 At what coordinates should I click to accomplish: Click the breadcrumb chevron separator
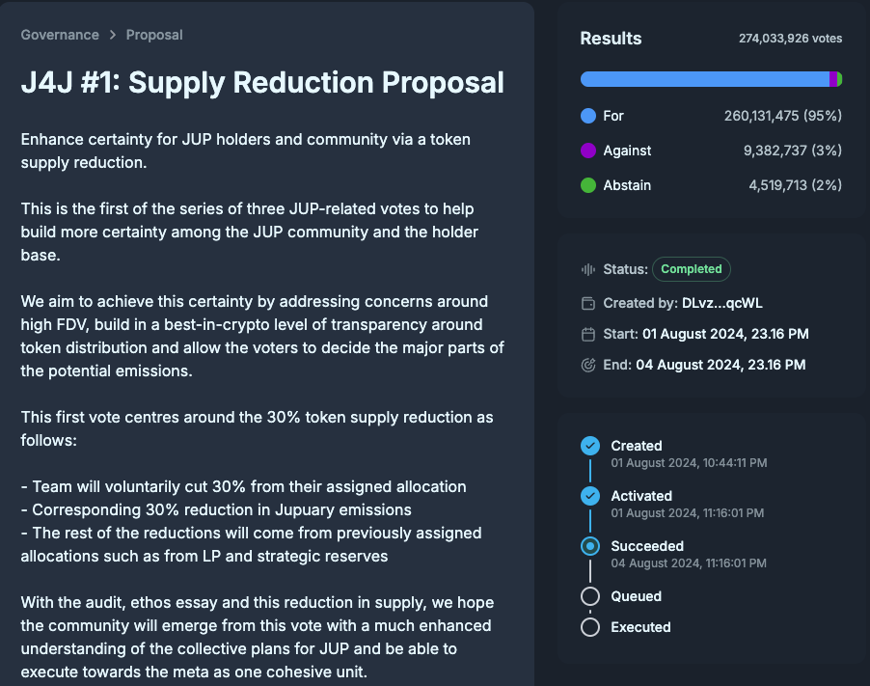click(113, 35)
